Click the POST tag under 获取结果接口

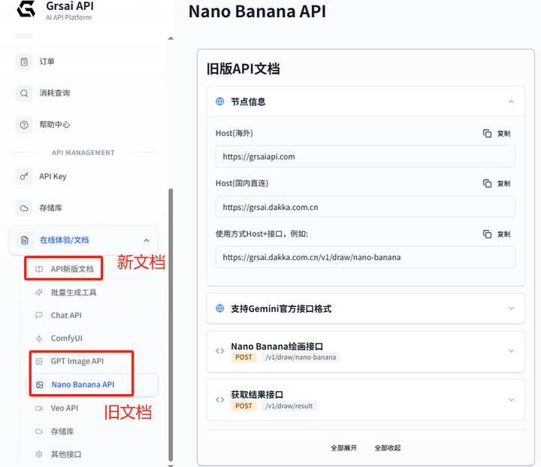pyautogui.click(x=243, y=406)
